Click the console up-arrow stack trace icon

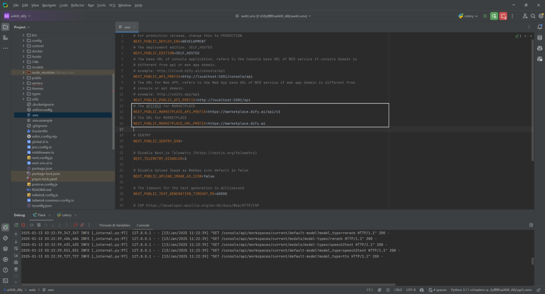tap(16, 234)
